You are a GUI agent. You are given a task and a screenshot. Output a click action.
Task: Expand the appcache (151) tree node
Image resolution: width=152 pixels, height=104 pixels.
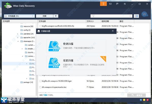click(x=18, y=37)
